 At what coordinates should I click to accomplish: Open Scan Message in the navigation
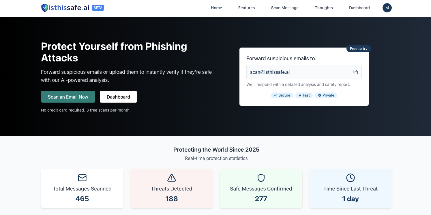(x=285, y=8)
